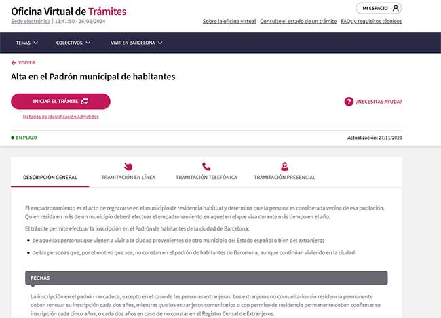This screenshot has width=441, height=318.
Task: Click the external window icon on Iniciar button
Action: [85, 102]
